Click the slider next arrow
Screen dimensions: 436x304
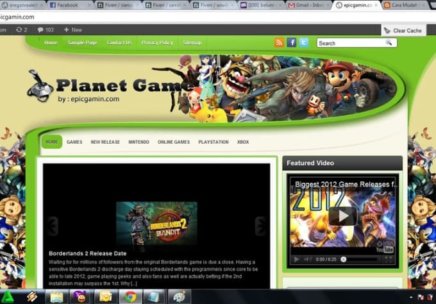tap(260, 226)
